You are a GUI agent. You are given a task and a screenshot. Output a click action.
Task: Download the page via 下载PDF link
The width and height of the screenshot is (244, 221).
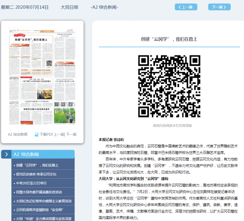(x=47, y=135)
